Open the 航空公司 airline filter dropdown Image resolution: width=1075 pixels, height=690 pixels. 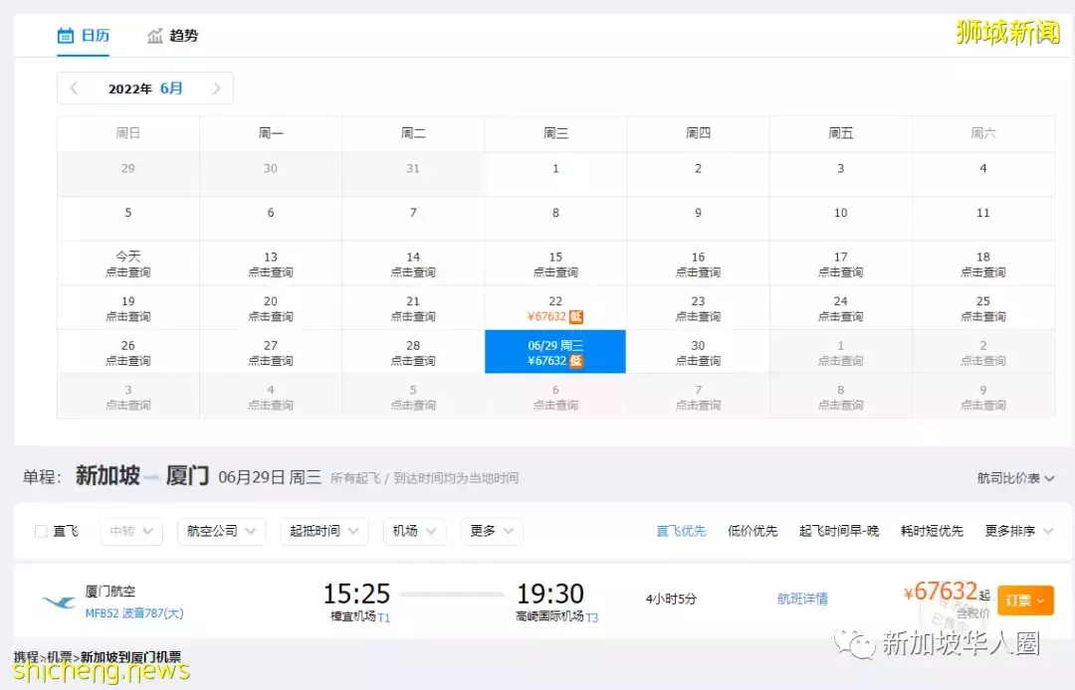(x=220, y=531)
